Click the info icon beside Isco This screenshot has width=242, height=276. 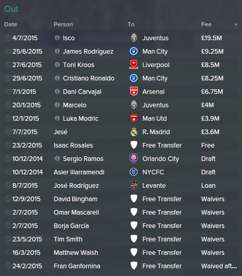coord(57,38)
